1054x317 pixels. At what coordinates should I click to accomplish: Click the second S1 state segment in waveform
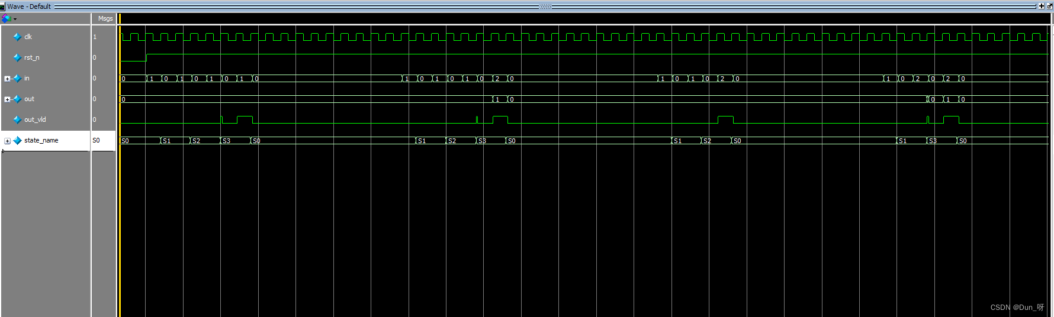tap(430, 141)
